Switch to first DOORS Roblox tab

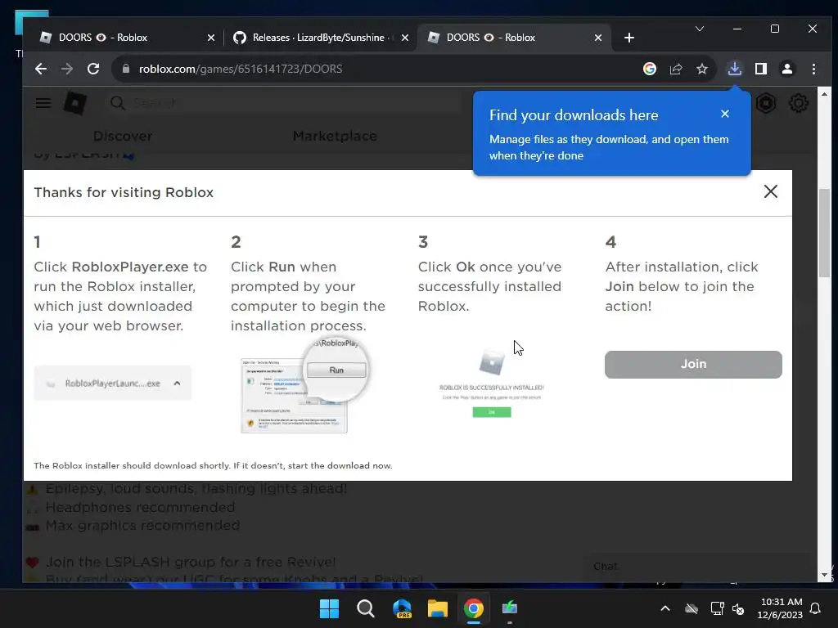[x=125, y=38]
